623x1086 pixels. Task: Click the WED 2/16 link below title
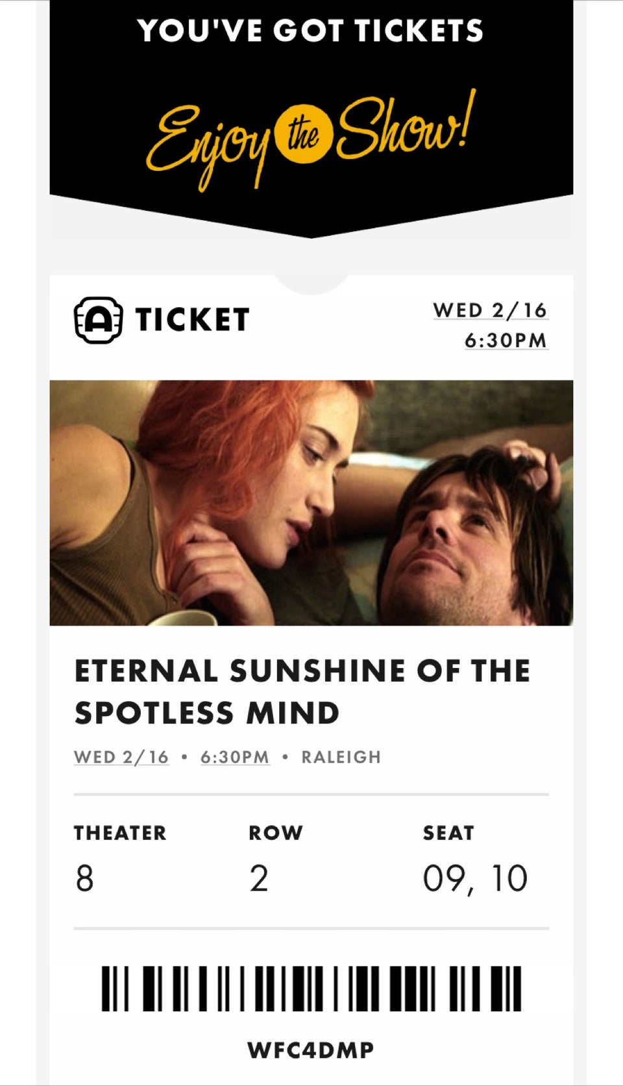coord(121,758)
